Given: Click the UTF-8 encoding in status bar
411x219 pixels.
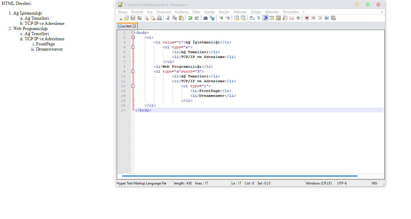Looking at the screenshot, I should click(342, 183).
